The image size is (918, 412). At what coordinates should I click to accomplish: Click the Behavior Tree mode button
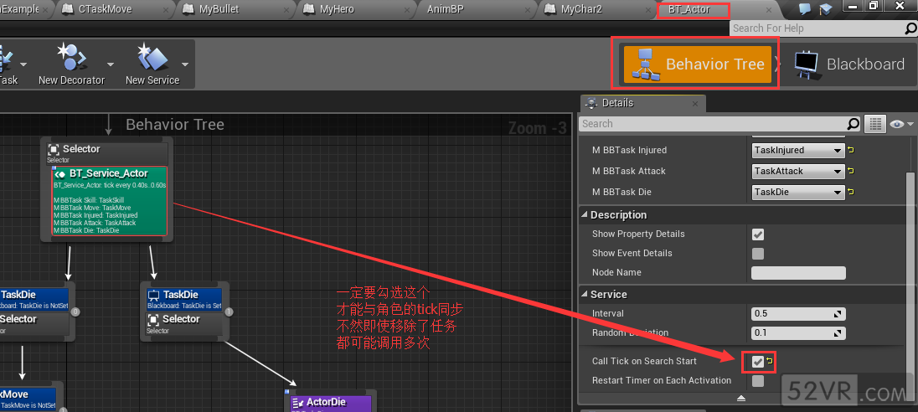pyautogui.click(x=697, y=64)
